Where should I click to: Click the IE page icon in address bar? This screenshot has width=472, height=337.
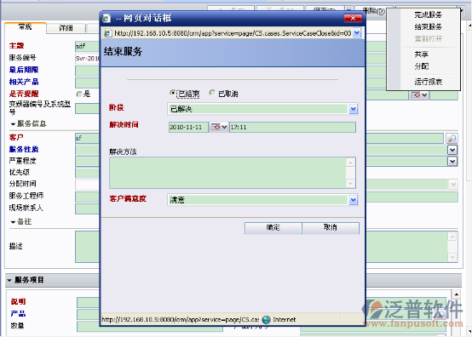(x=107, y=33)
